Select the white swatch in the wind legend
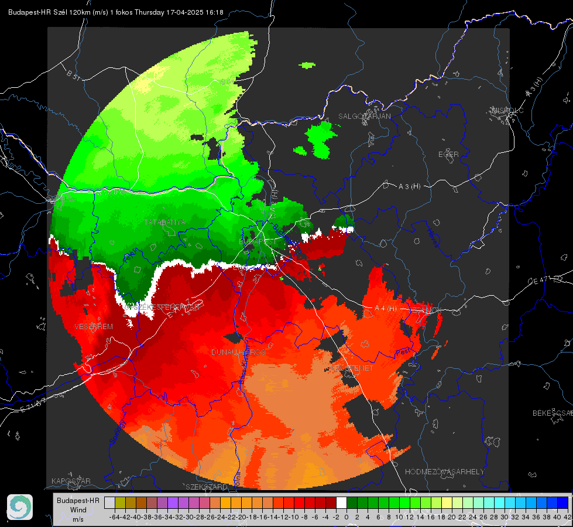Image resolution: width=573 pixels, height=527 pixels. [341, 503]
